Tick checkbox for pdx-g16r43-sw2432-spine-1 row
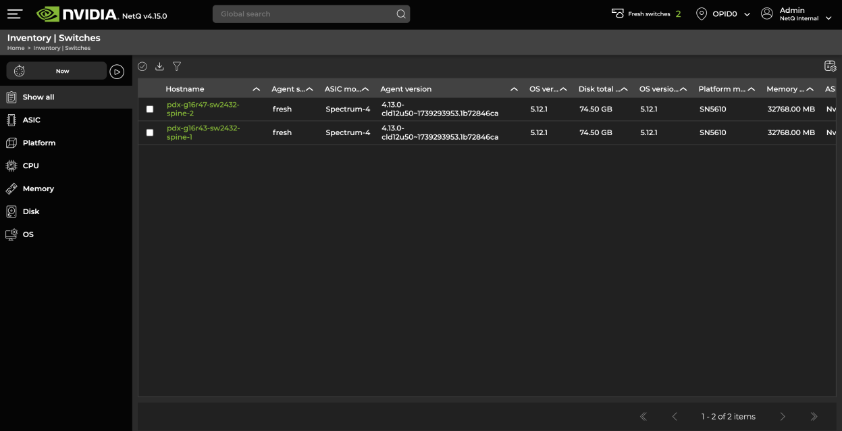Viewport: 842px width, 431px height. pos(150,133)
